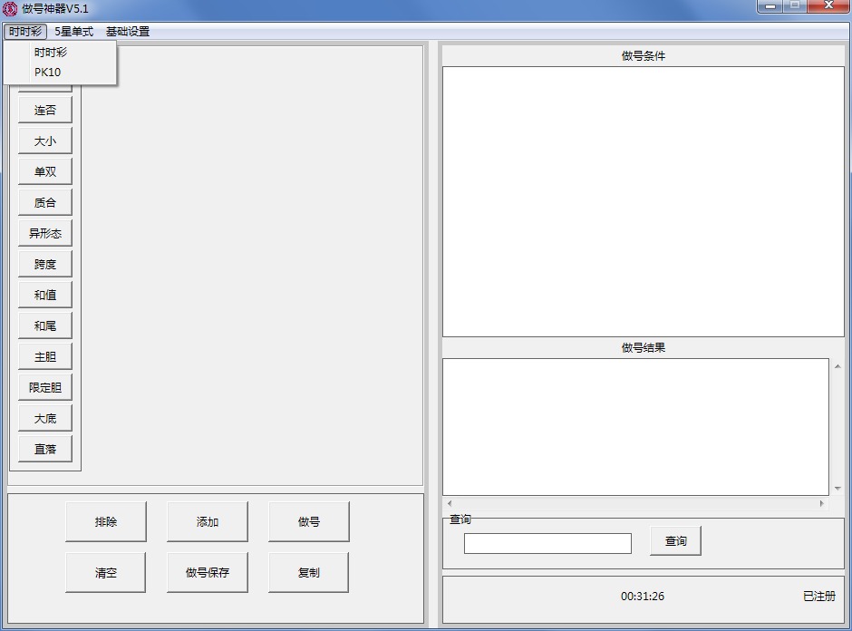
Task: Click 清空 to clear conditions
Action: coord(106,573)
